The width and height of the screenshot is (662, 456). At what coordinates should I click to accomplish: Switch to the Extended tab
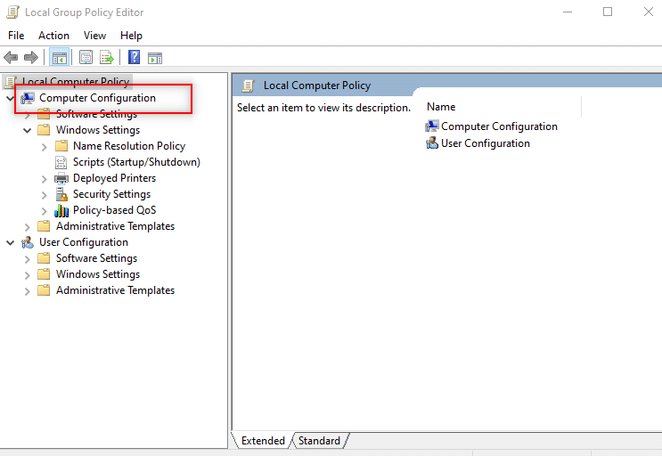pyautogui.click(x=263, y=441)
